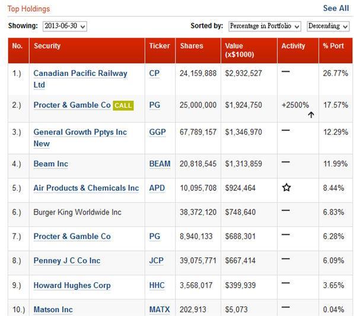The image size is (354, 316).
Task: Open the Descending order dropdown
Action: point(328,26)
